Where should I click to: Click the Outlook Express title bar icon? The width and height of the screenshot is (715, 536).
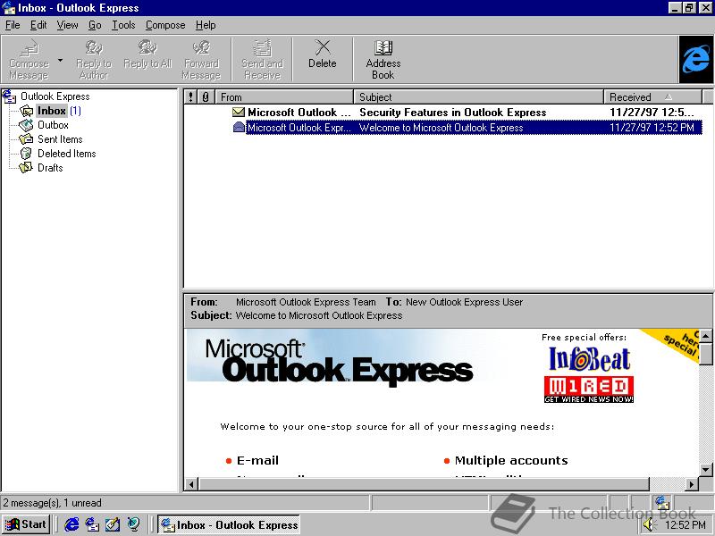pyautogui.click(x=9, y=8)
